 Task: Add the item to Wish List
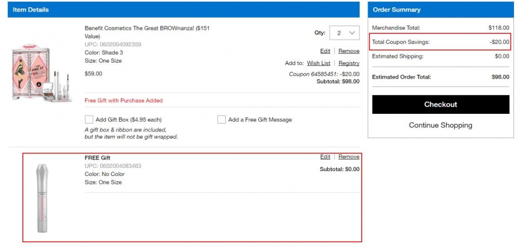tap(319, 63)
